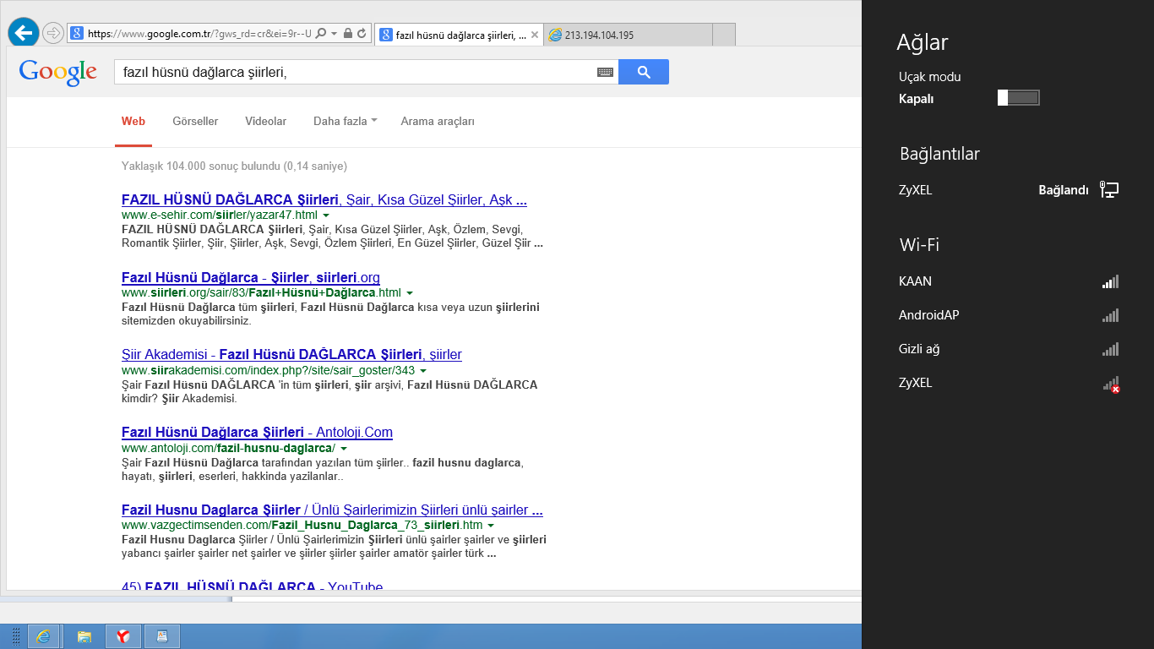The width and height of the screenshot is (1154, 649).
Task: Select the AndroidAP Wi-Fi network
Action: pyautogui.click(x=1008, y=315)
